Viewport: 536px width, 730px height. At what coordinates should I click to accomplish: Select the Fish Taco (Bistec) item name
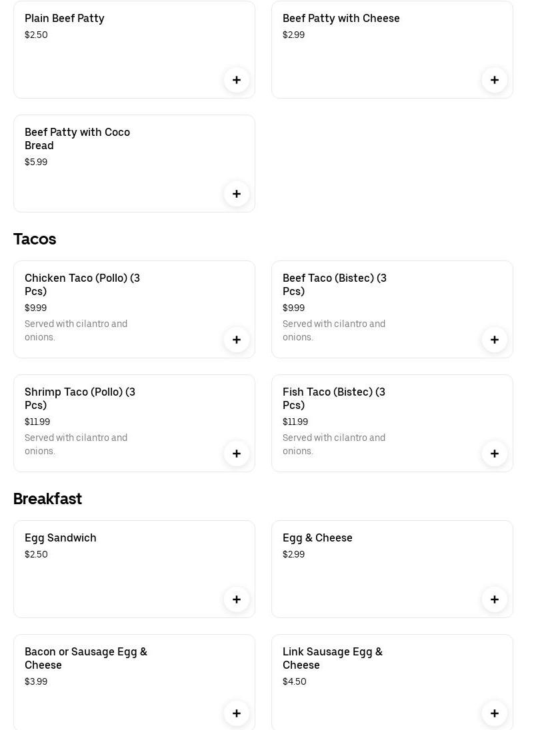click(x=334, y=398)
